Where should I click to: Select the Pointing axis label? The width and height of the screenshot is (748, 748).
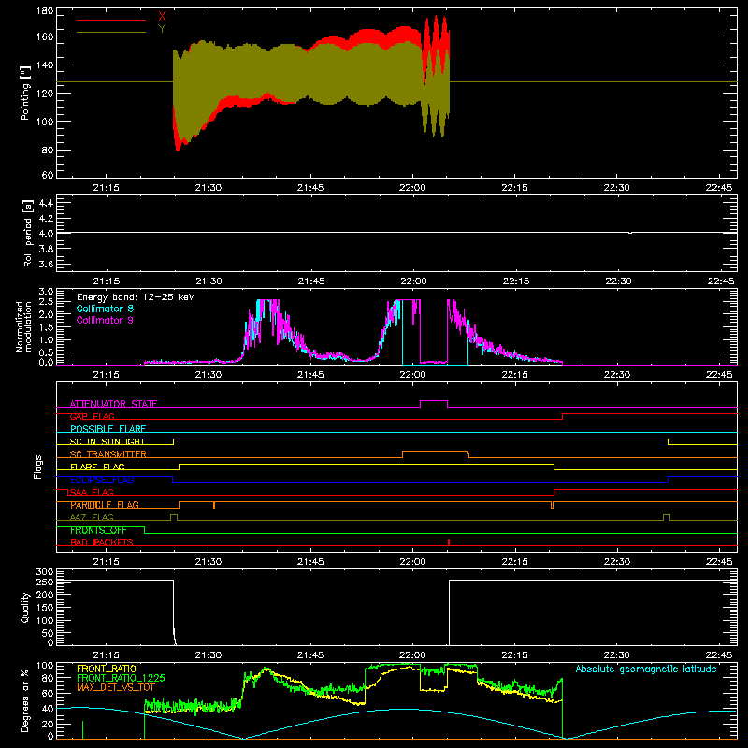click(25, 93)
